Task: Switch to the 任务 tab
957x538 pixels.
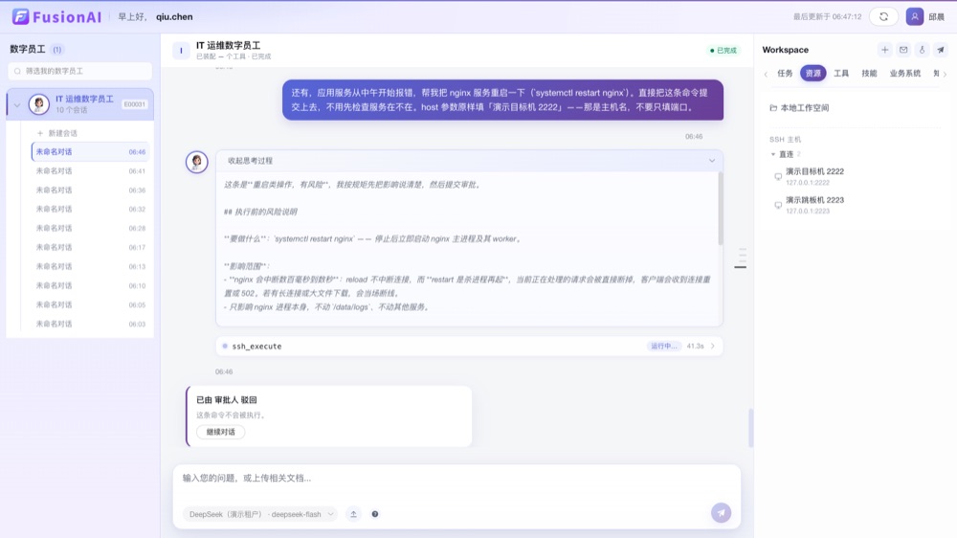Action: [785, 74]
